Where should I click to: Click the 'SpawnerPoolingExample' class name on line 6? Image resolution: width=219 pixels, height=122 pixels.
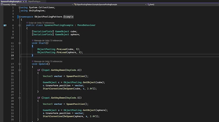click(x=59, y=25)
